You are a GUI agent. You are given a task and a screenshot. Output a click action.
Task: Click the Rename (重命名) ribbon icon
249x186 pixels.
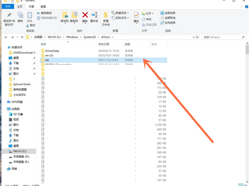tap(95, 17)
